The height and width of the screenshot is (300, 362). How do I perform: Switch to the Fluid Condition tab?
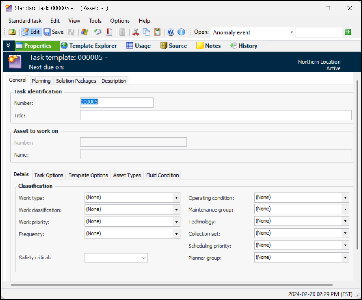162,175
